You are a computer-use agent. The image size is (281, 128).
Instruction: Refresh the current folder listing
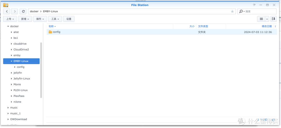[x=23, y=11]
